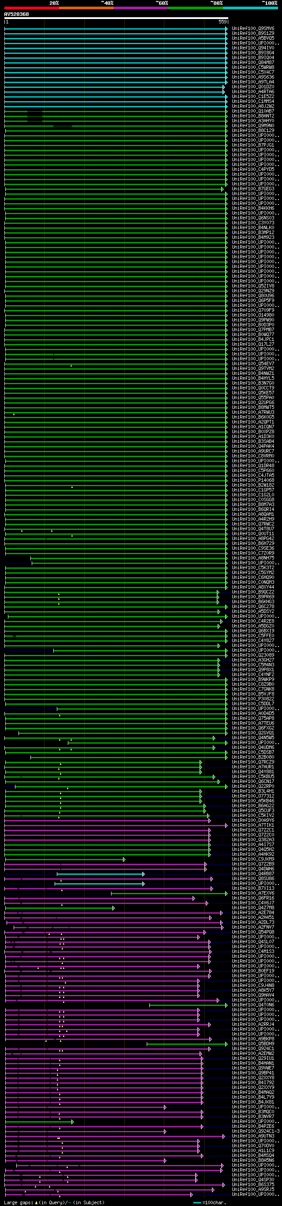This screenshot has height=1206, width=282.
Task: Click the short green bar for UniRef100_C9JKM9
Action: click(x=65, y=859)
